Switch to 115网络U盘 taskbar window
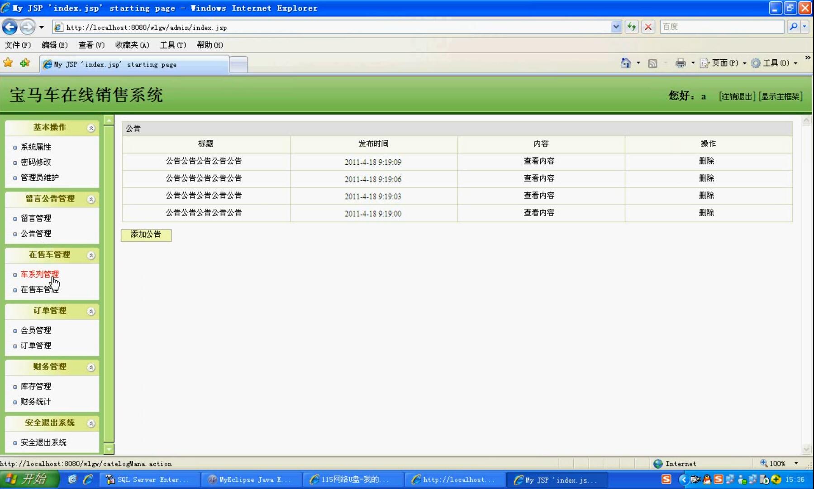Viewport: 814px width, 489px height. pos(354,480)
